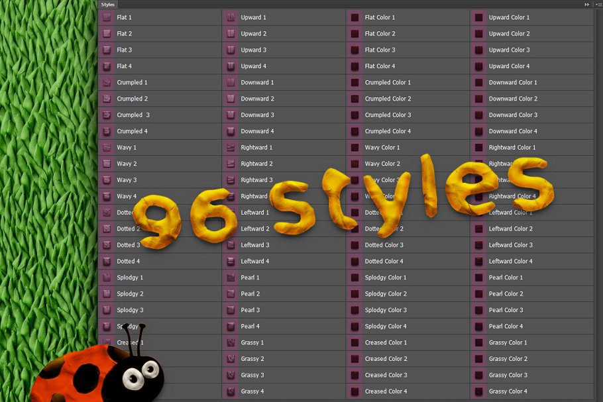Click the Pearl Color 1 color swatch
This screenshot has width=603, height=402.
coord(478,277)
